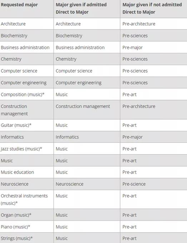Click Chemistry in the admitted major column
Viewport: 187px width, 243px height.
pos(66,59)
